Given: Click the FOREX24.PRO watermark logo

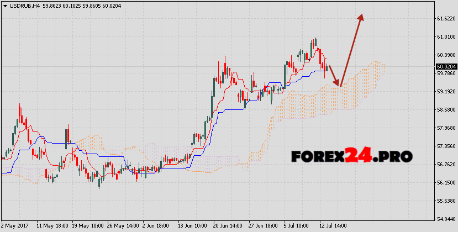Looking at the screenshot, I should tap(351, 157).
